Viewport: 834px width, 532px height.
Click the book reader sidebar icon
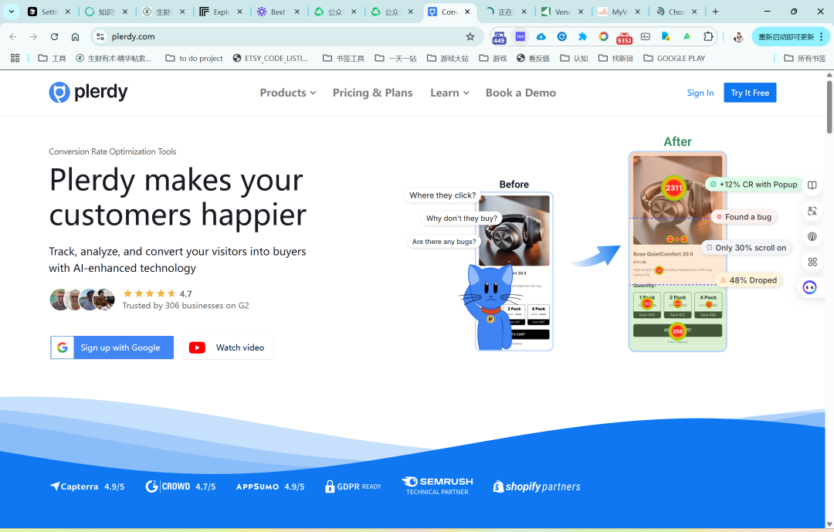tap(812, 185)
